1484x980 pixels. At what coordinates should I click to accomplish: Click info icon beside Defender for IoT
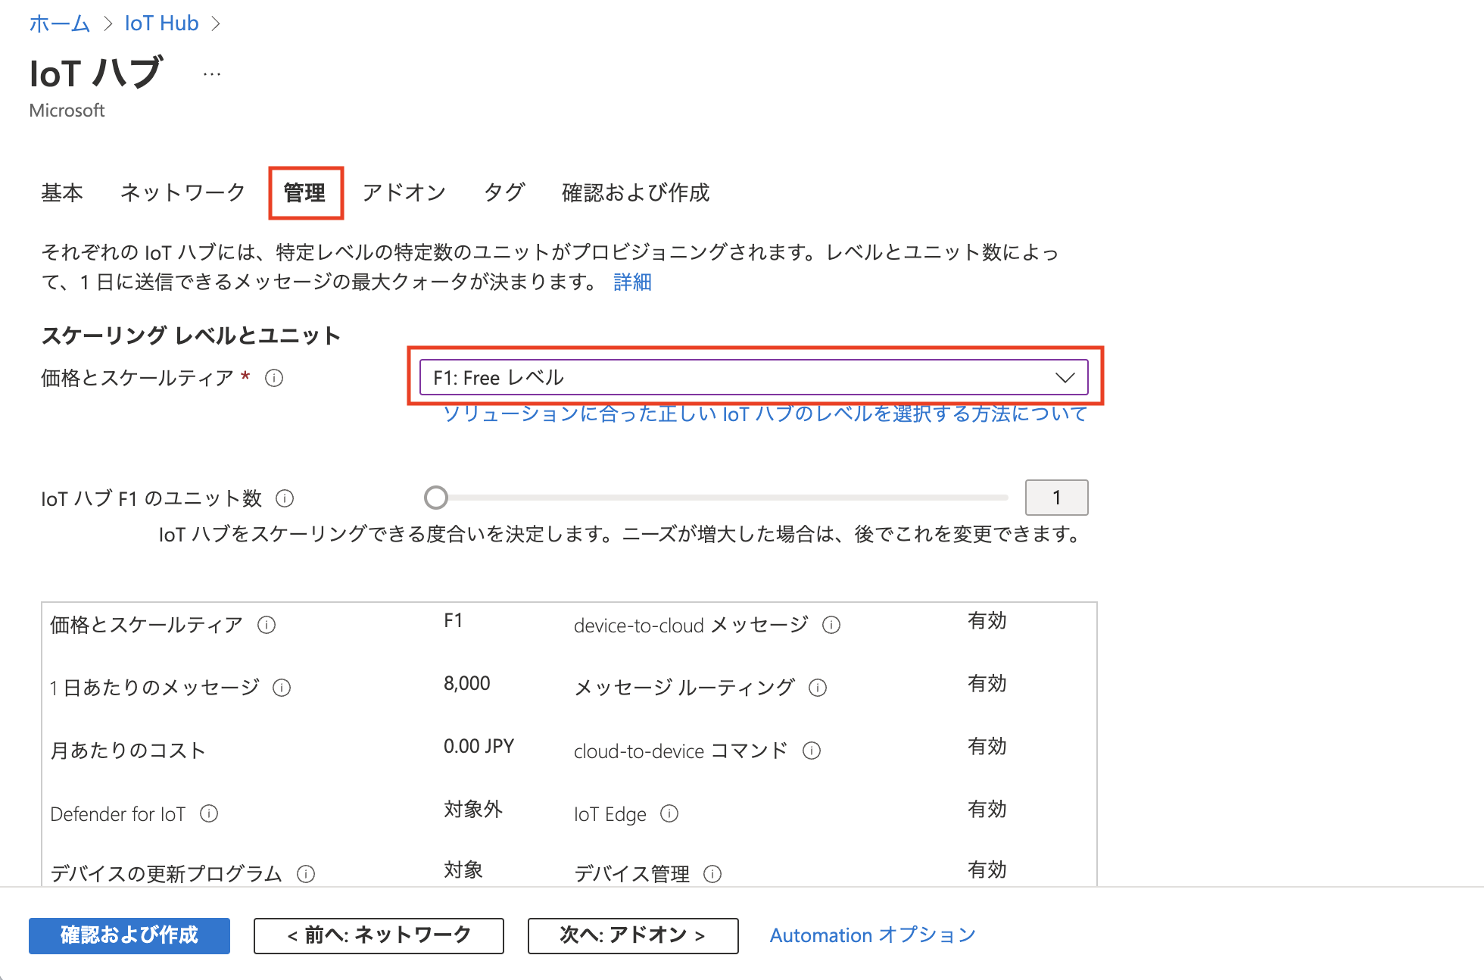pos(209,813)
